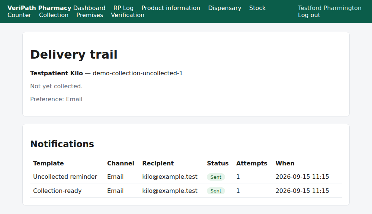Viewport: 372px width, 214px height.
Task: Go to the Verification page
Action: 128,15
